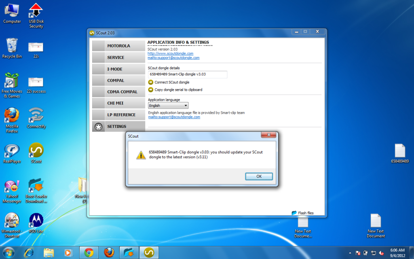The width and height of the screenshot is (414, 259).
Task: Select the Free Movies & Games shortcut
Action: point(12,85)
